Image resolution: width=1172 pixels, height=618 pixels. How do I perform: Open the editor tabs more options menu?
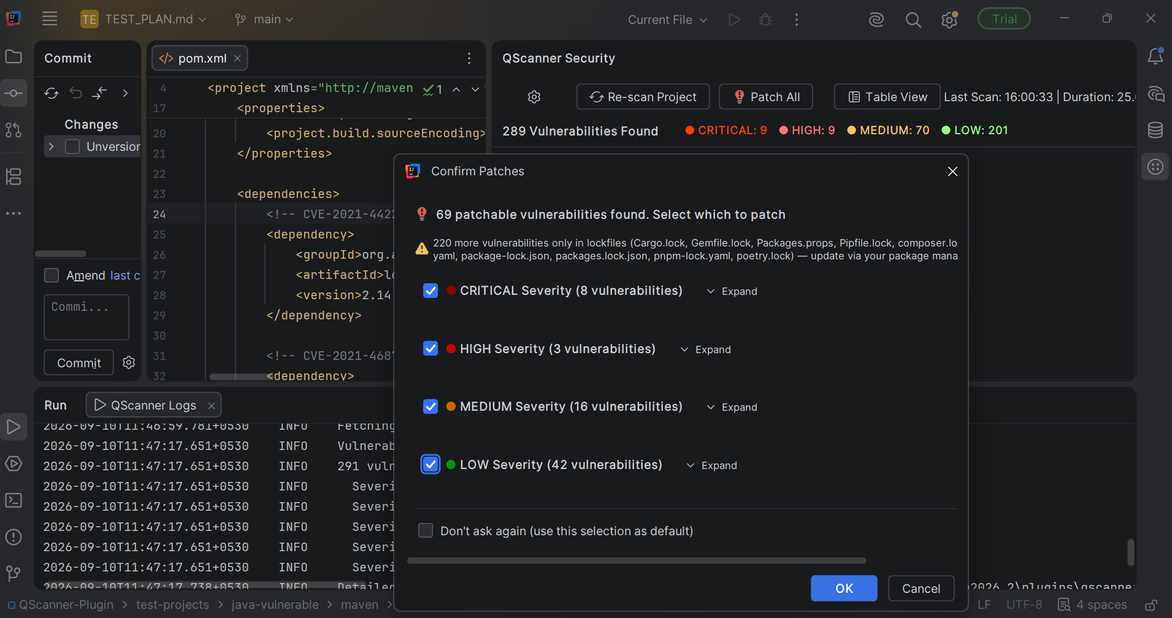pyautogui.click(x=469, y=58)
